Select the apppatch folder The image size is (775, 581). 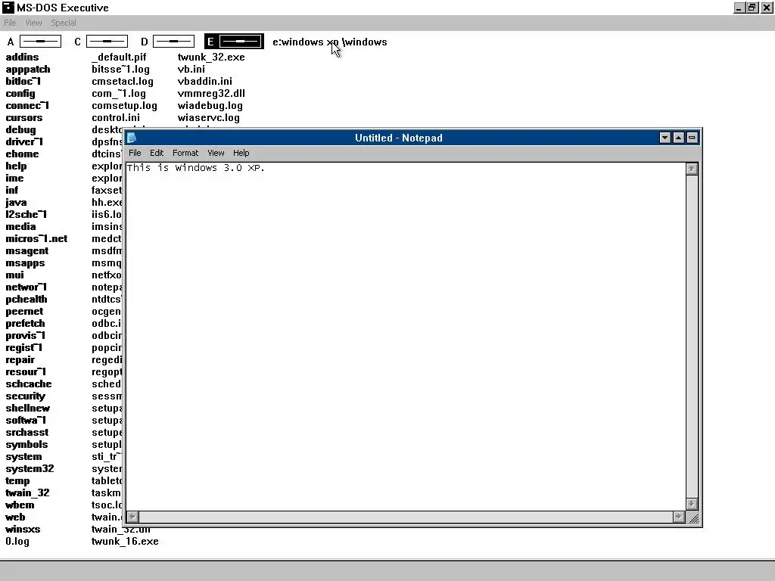(x=28, y=70)
